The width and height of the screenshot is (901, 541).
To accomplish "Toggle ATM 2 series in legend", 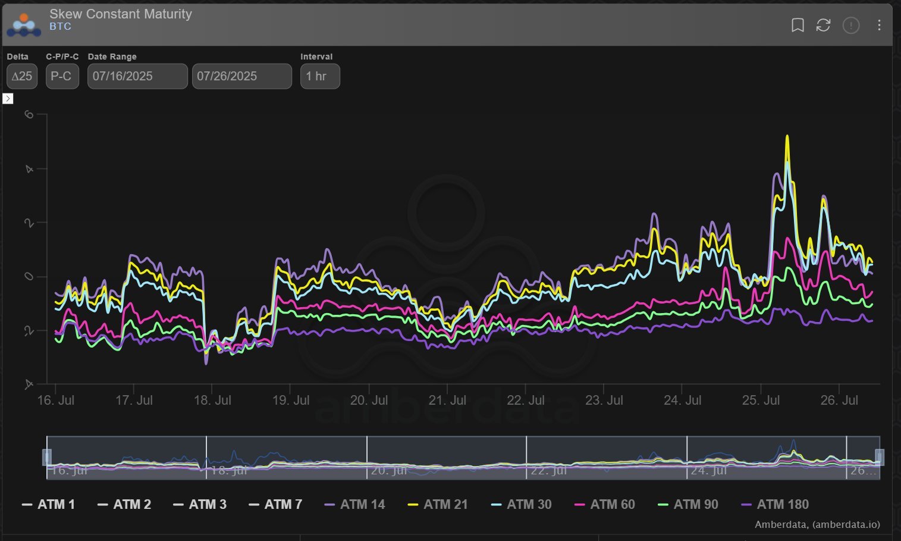I will pos(124,505).
